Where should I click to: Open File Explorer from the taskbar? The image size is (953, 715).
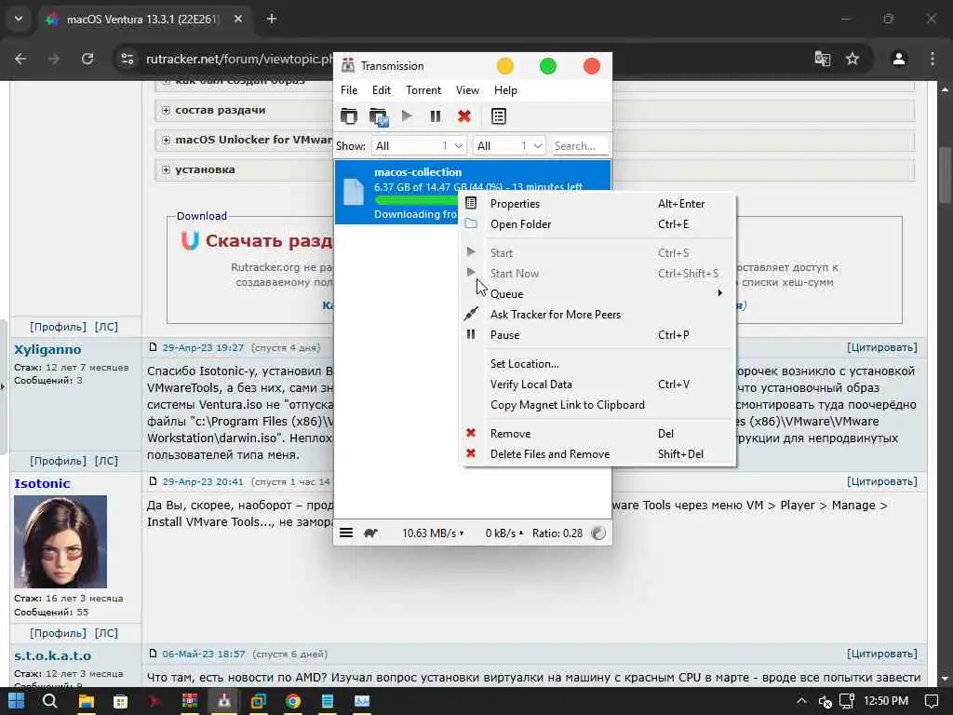[87, 702]
